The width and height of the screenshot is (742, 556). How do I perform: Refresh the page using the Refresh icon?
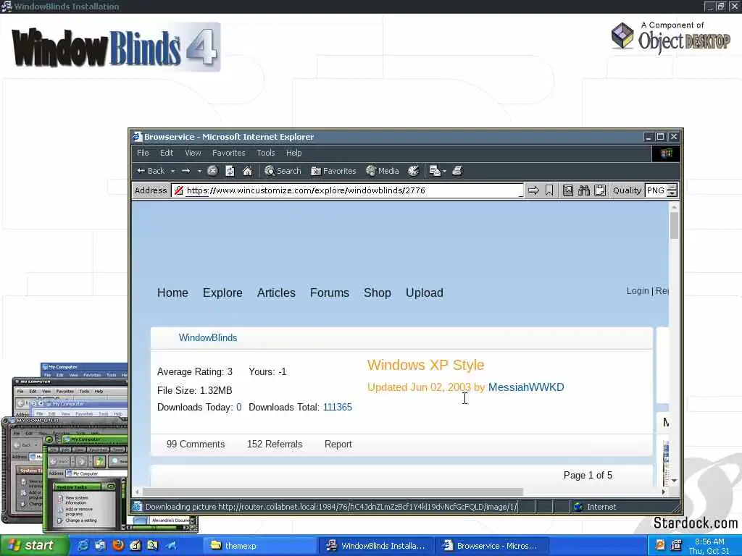[x=230, y=171]
